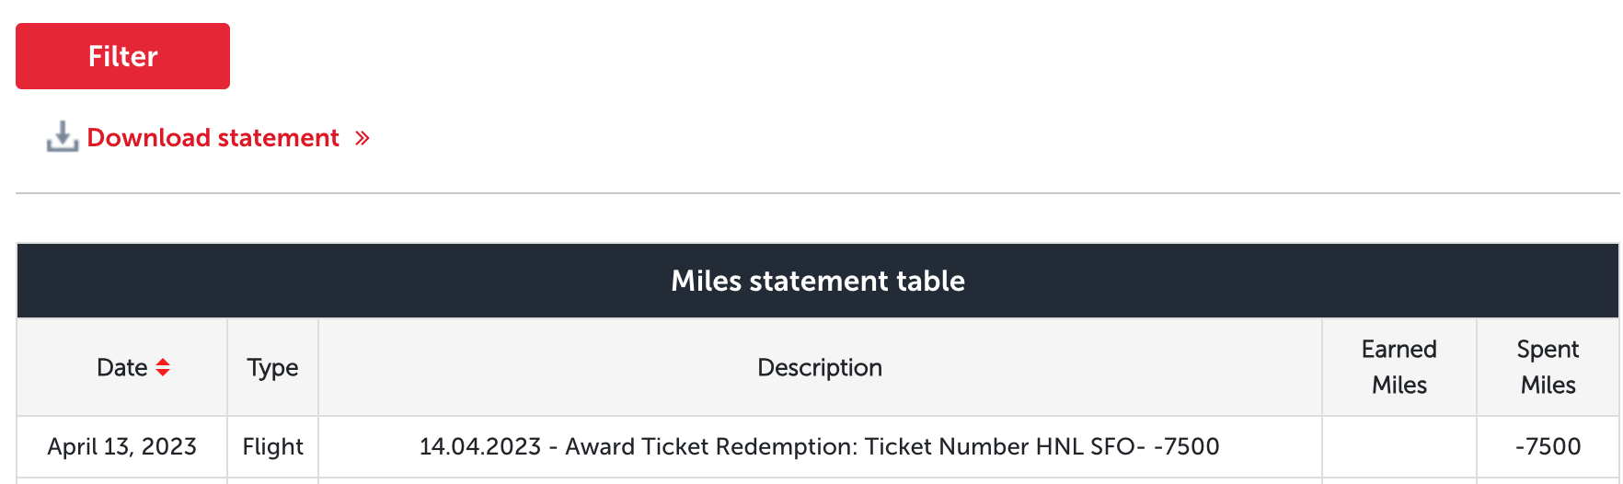The width and height of the screenshot is (1623, 484).
Task: Click the 14.04.2023 date in the description
Action: (x=480, y=446)
